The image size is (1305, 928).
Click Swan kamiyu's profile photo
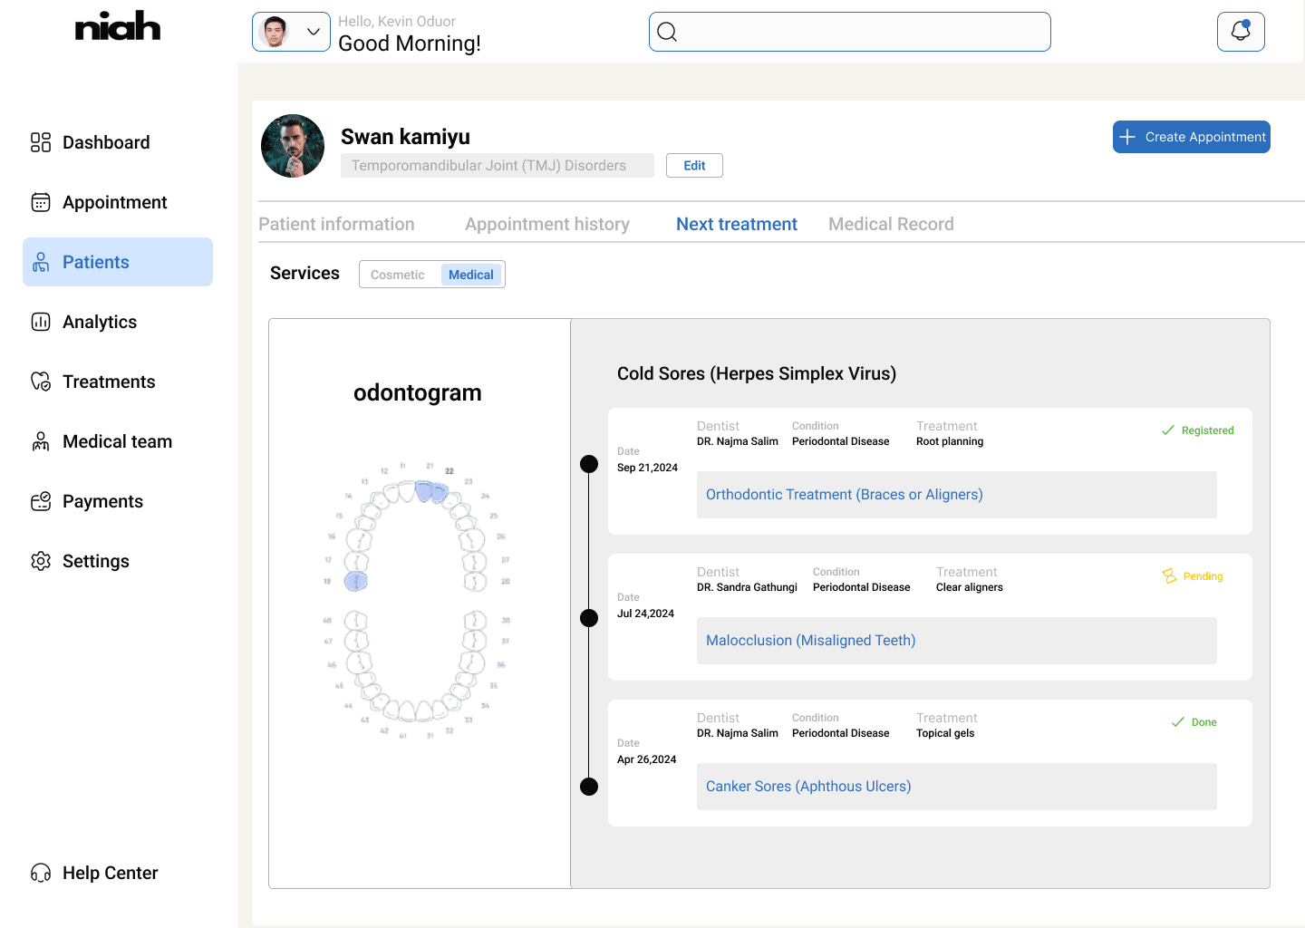click(x=293, y=146)
